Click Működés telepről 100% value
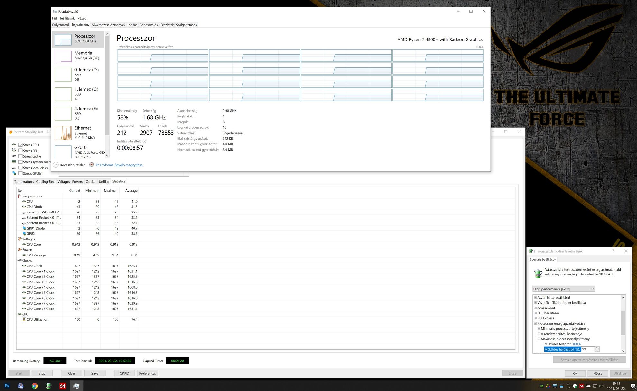 (577, 344)
